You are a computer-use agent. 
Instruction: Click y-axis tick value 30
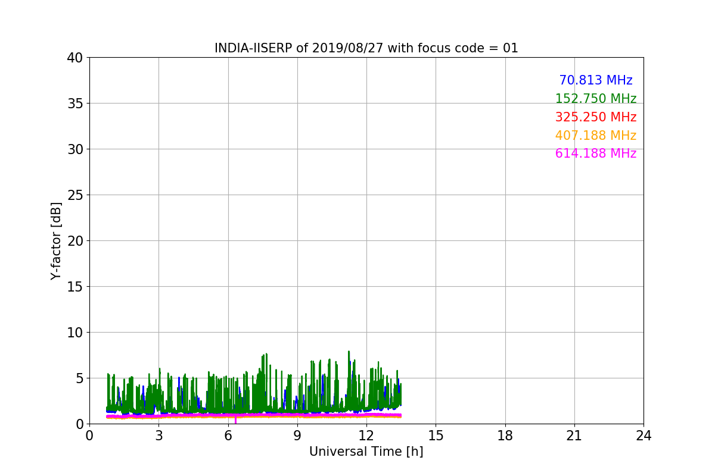tap(75, 149)
